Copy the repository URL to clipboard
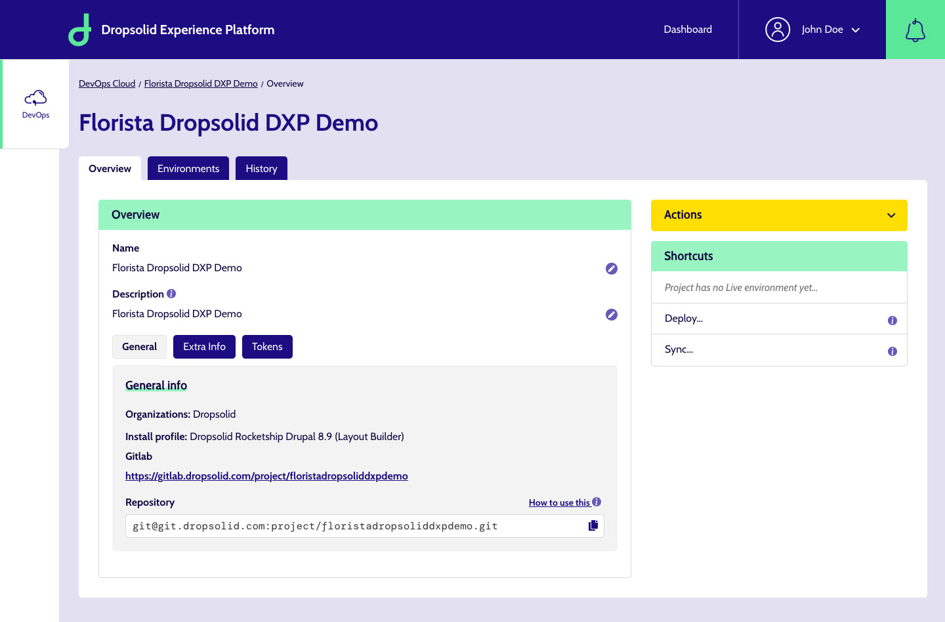Image resolution: width=945 pixels, height=622 pixels. pos(593,525)
